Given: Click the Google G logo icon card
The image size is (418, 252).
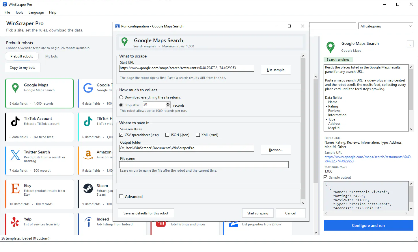Looking at the screenshot, I should pyautogui.click(x=88, y=88).
